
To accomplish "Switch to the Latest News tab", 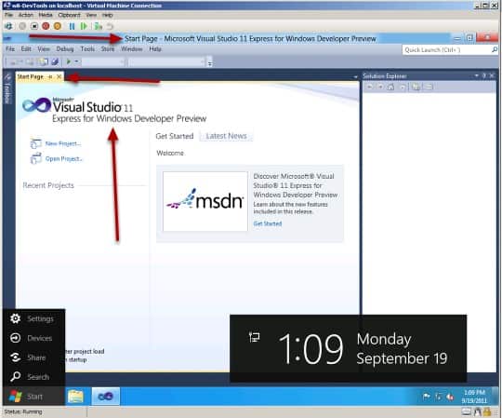I will 226,136.
